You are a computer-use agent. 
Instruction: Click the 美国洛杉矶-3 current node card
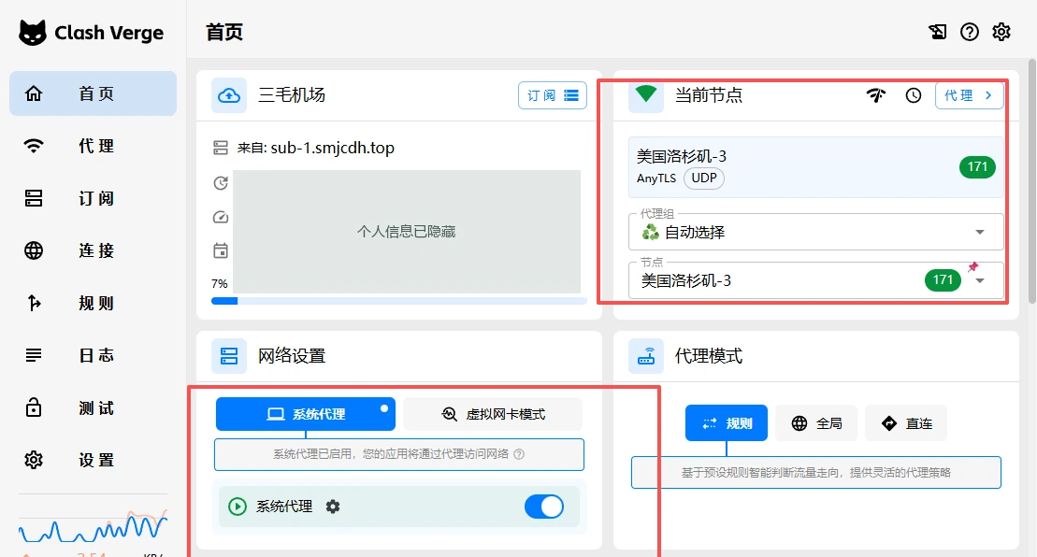(x=815, y=167)
